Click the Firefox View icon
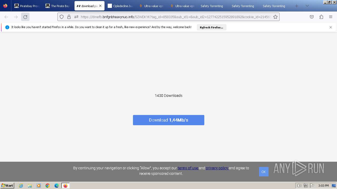This screenshot has width=337, height=189. point(5,6)
